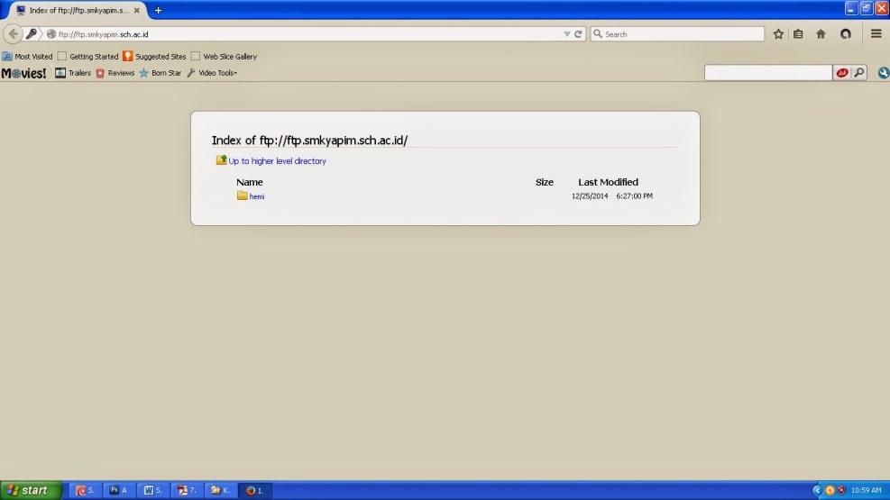This screenshot has height=500, width=890.
Task: Open Trailers in Movies toolbar
Action: point(73,73)
